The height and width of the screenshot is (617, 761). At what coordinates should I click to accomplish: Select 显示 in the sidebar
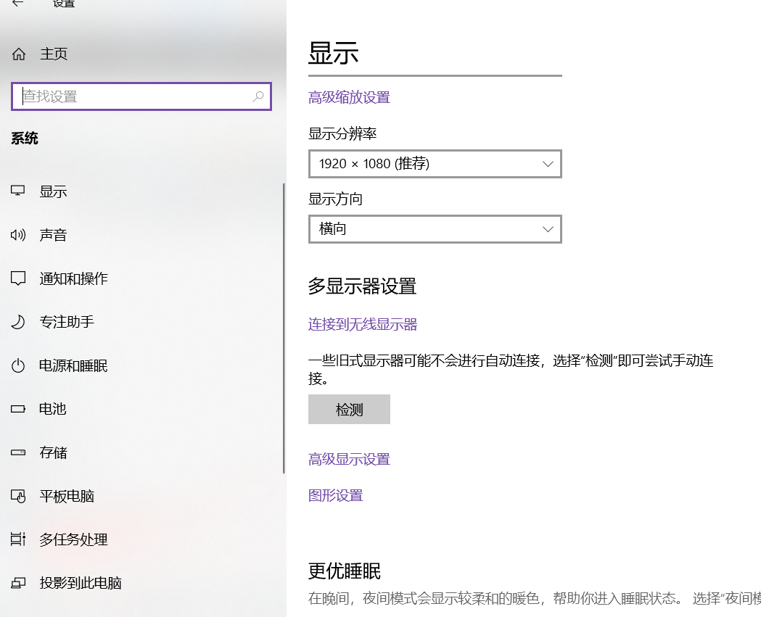(54, 191)
